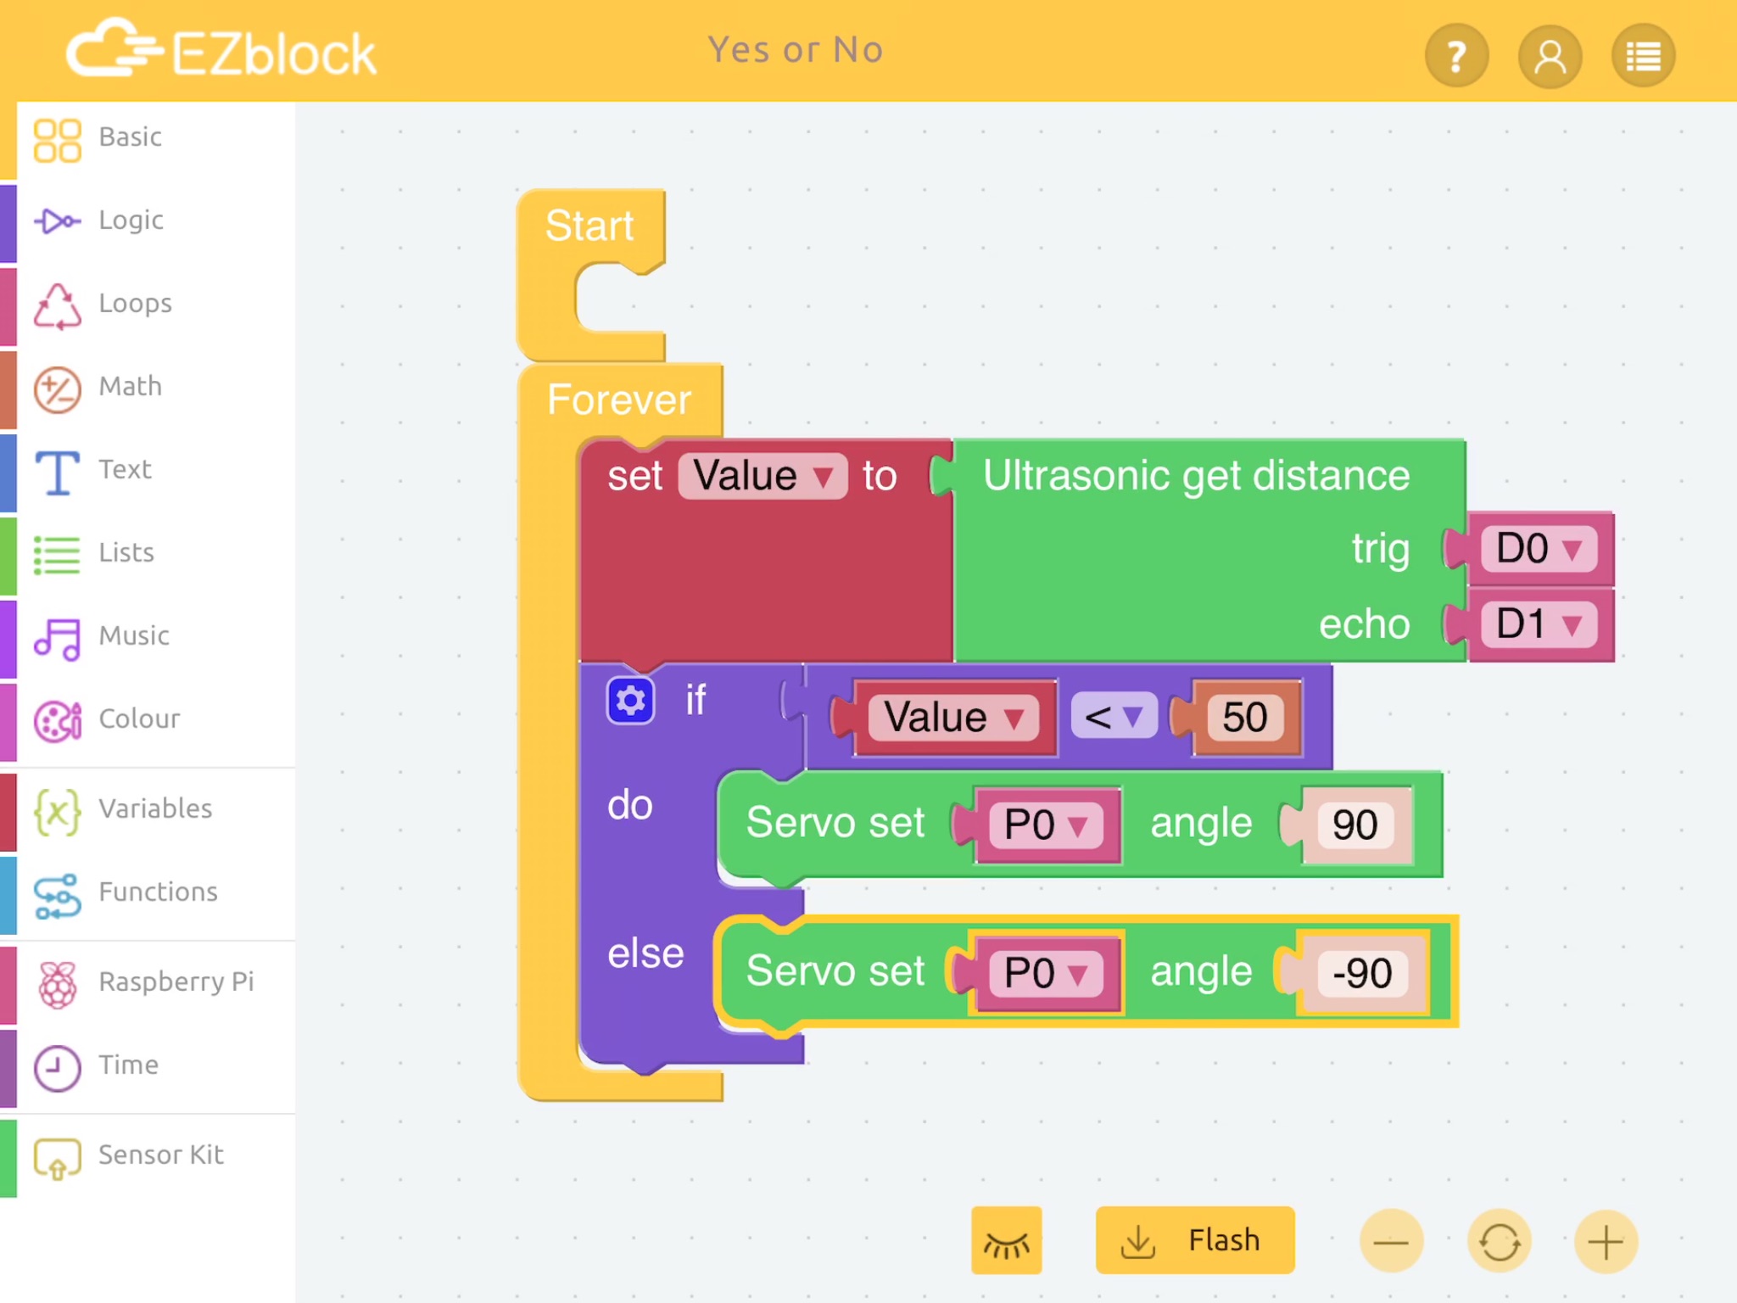Toggle code view with the closed-eye button
This screenshot has height=1303, width=1737.
[1006, 1241]
